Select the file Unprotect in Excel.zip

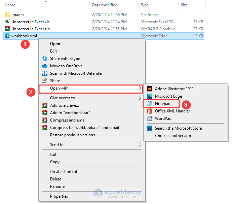point(30,29)
